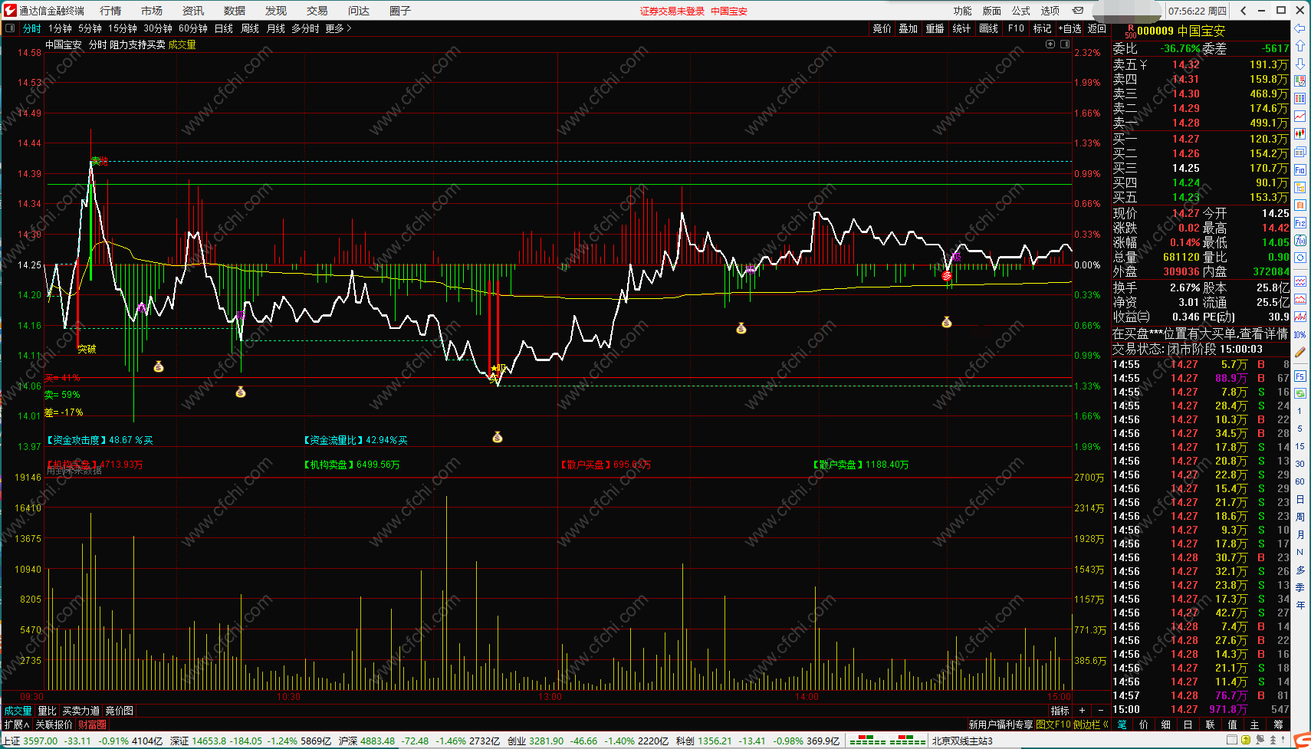
Task: Open the 圈子 menu
Action: coord(400,11)
